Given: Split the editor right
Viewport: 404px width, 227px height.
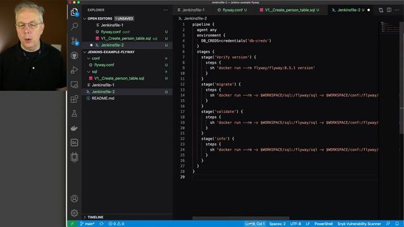Looking at the screenshot, I should (x=389, y=10).
